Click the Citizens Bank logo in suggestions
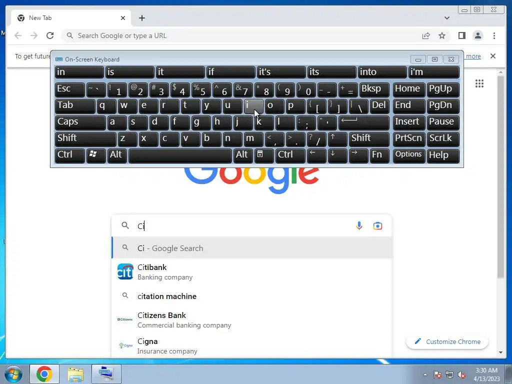The width and height of the screenshot is (512, 384). point(125,319)
